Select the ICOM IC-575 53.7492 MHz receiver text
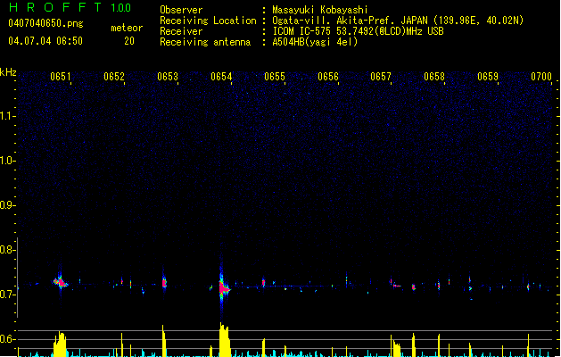Viewport: 561px width, 357px height. point(358,31)
